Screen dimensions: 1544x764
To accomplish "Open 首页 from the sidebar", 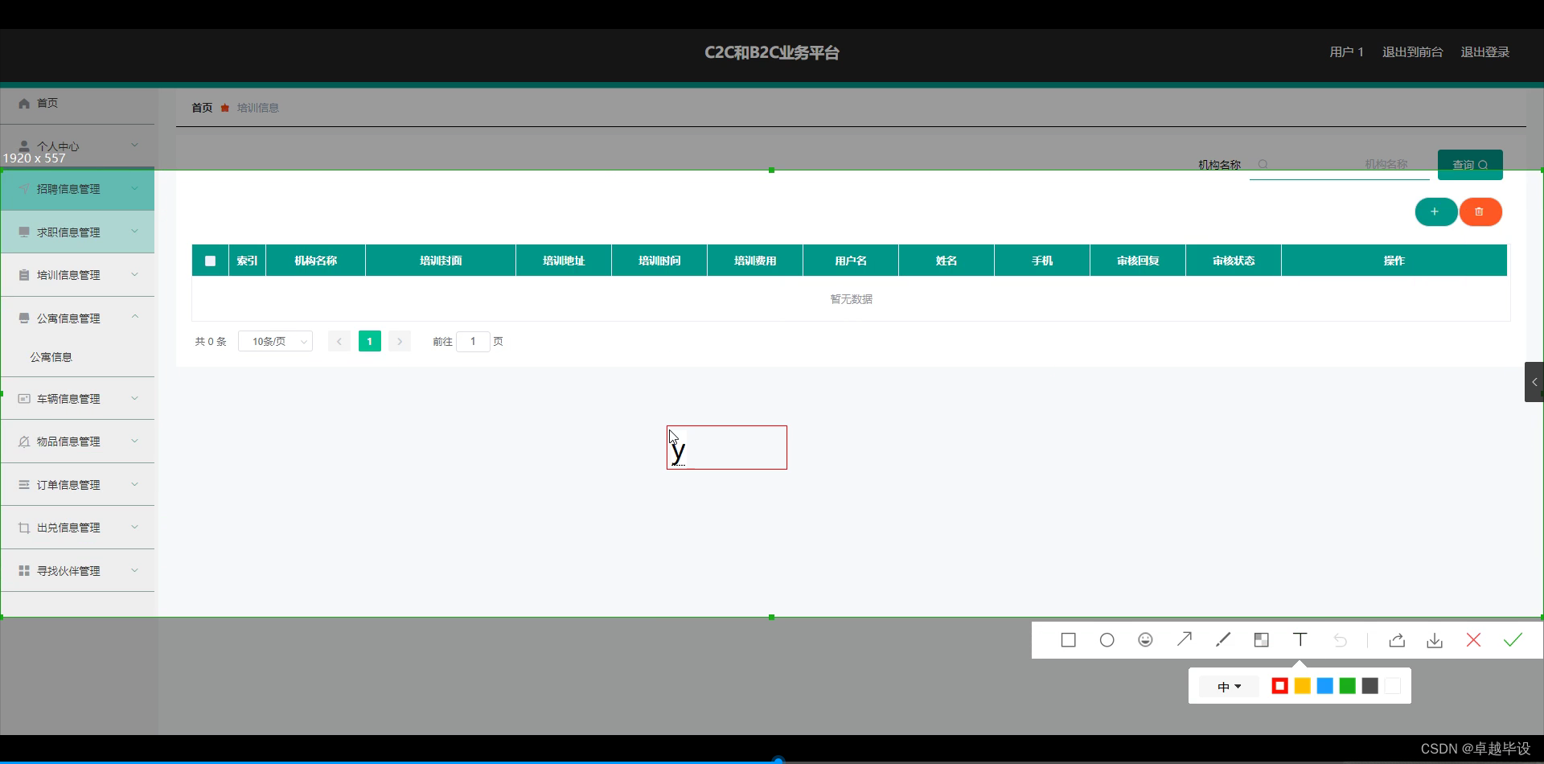I will pyautogui.click(x=47, y=103).
